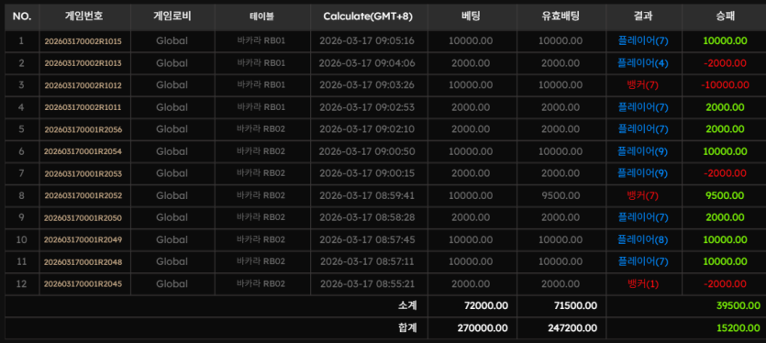Open game number 202603170001R2054
This screenshot has width=766, height=343.
click(x=83, y=151)
